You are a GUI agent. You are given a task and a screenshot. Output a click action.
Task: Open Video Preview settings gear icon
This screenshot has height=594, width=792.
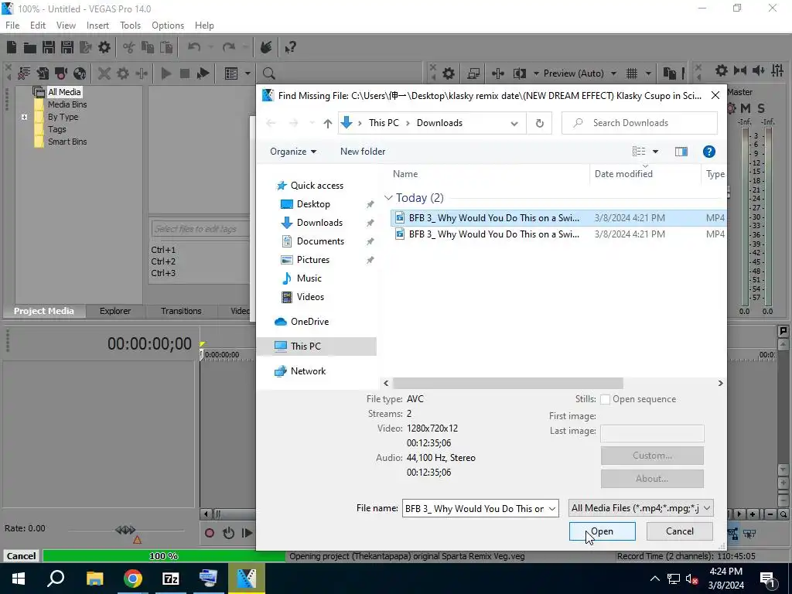pos(448,73)
